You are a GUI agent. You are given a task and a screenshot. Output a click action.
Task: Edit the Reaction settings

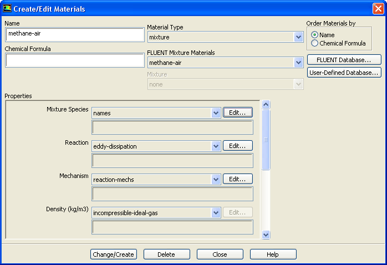[238, 146]
